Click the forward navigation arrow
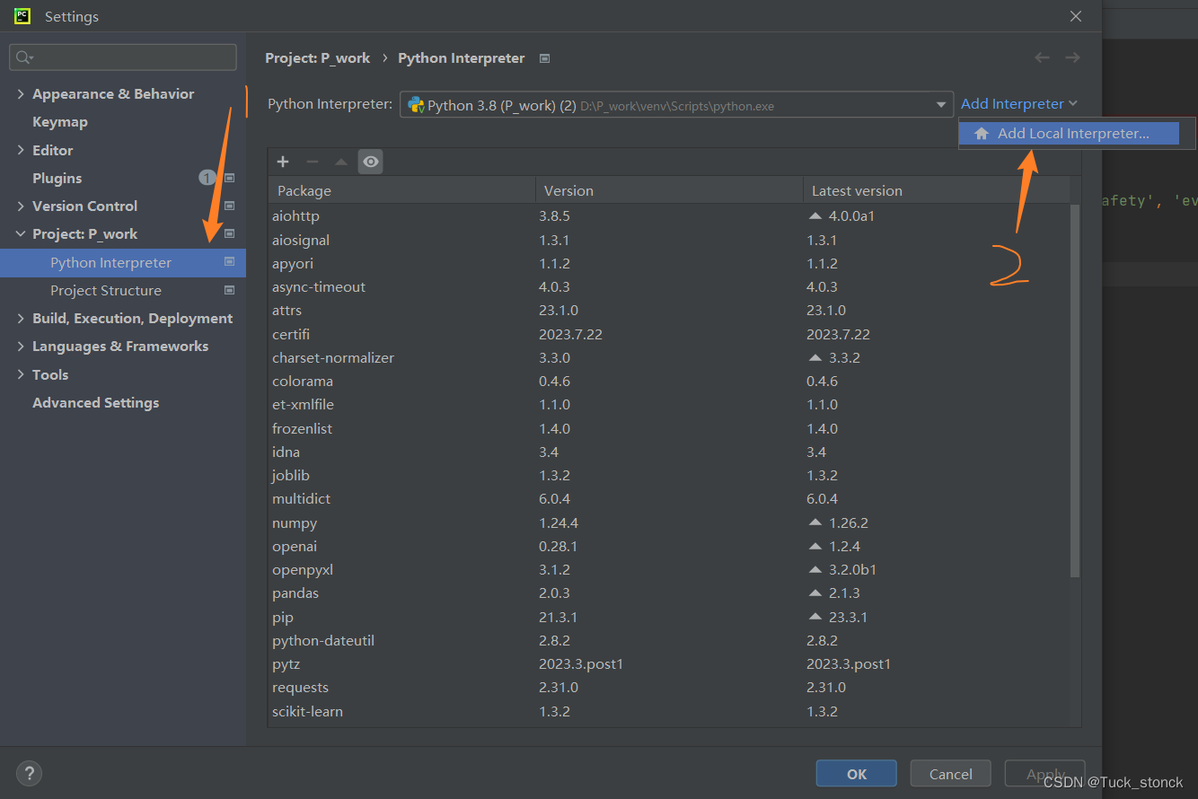 (x=1072, y=57)
